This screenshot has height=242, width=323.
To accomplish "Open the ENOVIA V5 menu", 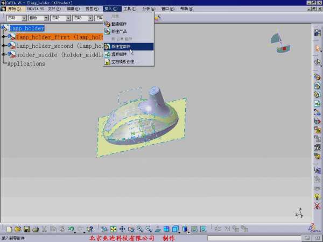I will [x=36, y=9].
